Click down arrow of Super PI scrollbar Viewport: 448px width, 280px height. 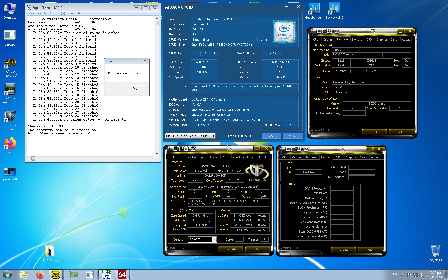click(x=157, y=154)
